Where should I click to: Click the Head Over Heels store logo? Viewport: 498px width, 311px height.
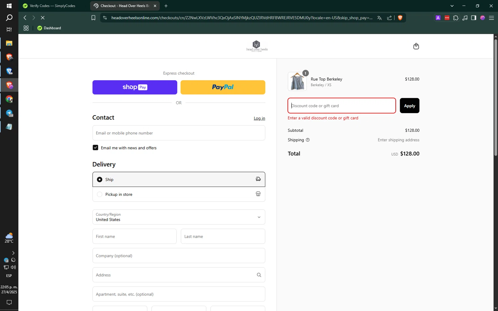(x=257, y=46)
